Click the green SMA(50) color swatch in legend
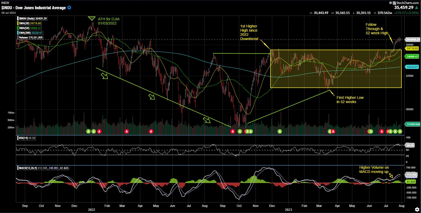 (x=18, y=28)
